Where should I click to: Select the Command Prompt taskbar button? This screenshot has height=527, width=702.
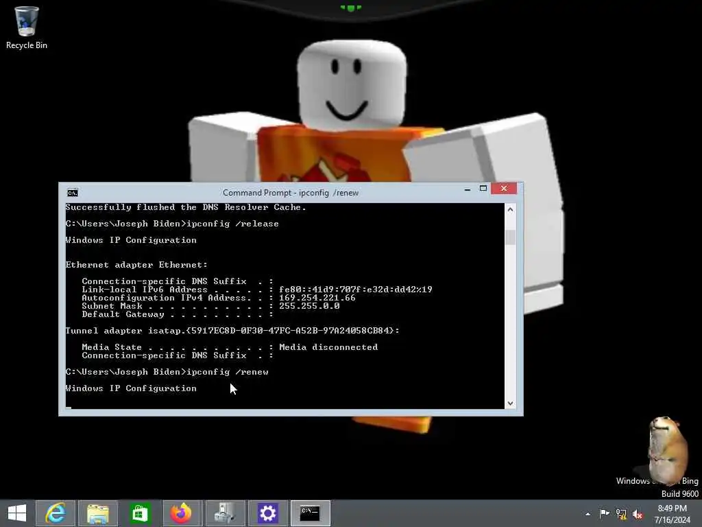coord(311,513)
